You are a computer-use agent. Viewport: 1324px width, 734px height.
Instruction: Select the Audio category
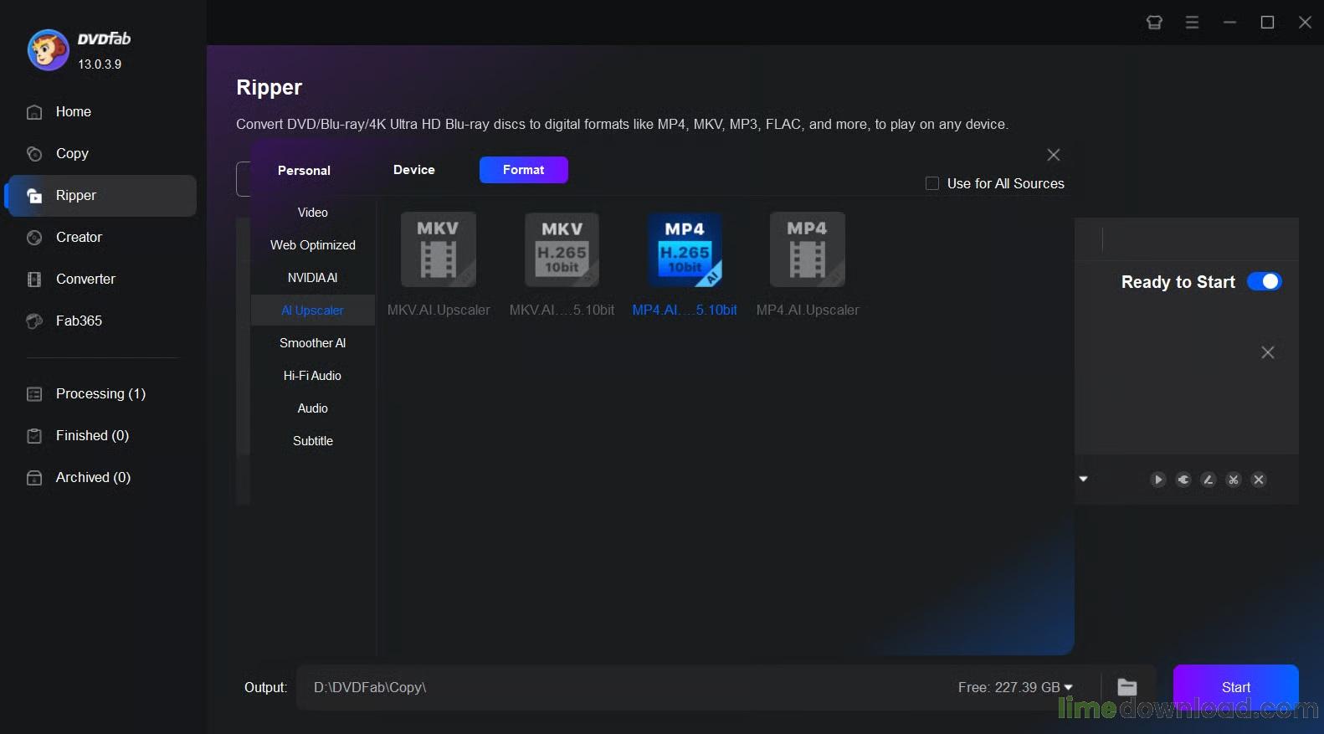pyautogui.click(x=313, y=408)
